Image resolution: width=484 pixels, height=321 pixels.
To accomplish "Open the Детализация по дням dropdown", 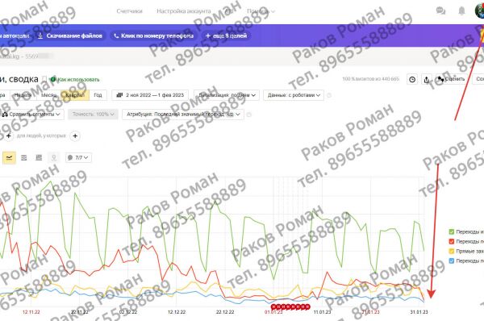I will click(227, 95).
